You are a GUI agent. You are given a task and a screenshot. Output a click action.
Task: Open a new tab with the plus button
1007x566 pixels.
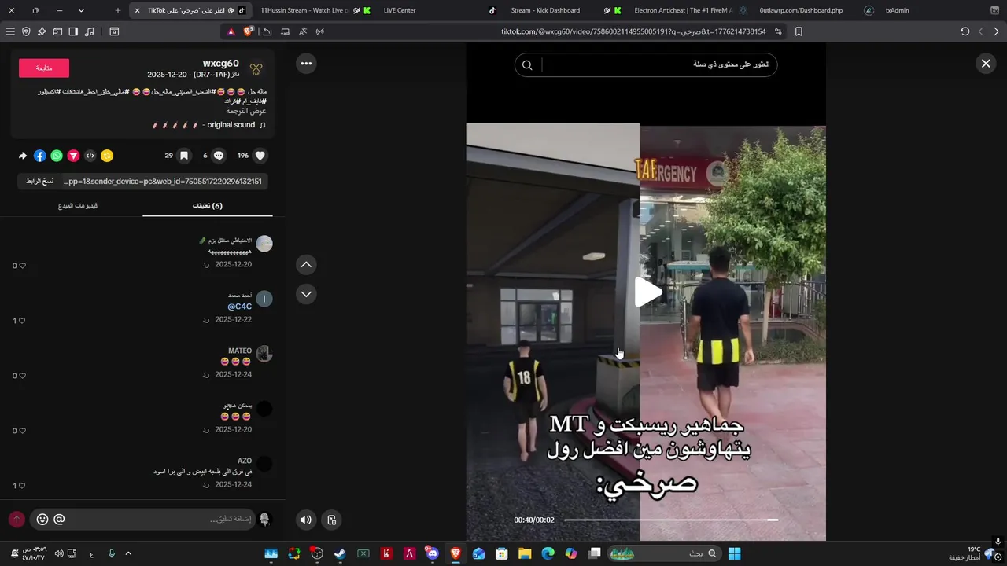pos(118,10)
